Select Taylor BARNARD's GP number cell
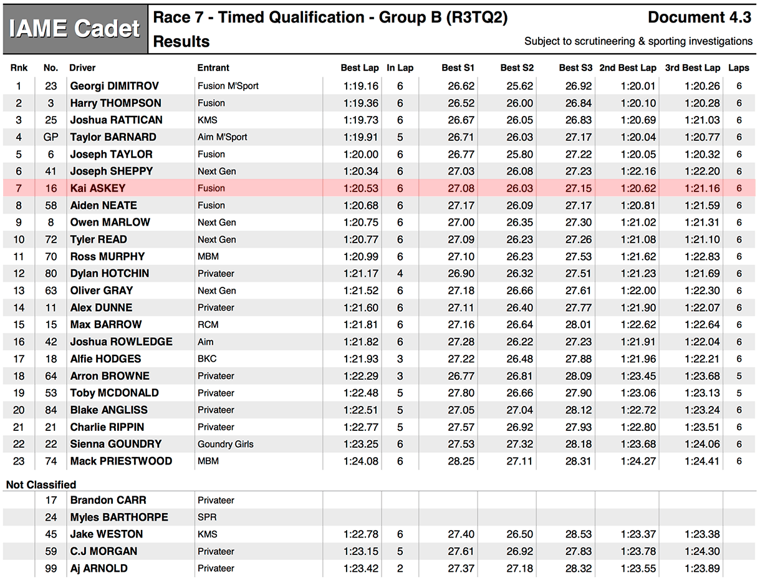 (x=51, y=137)
